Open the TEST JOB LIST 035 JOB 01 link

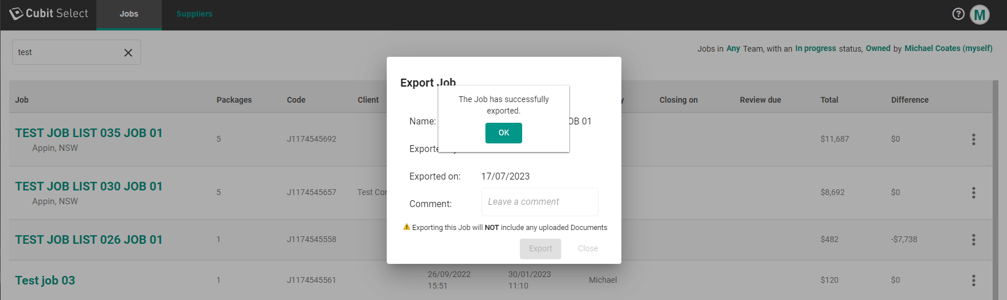89,133
